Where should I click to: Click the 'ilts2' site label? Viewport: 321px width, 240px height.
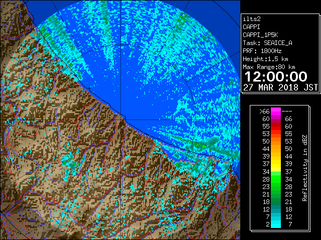252,19
